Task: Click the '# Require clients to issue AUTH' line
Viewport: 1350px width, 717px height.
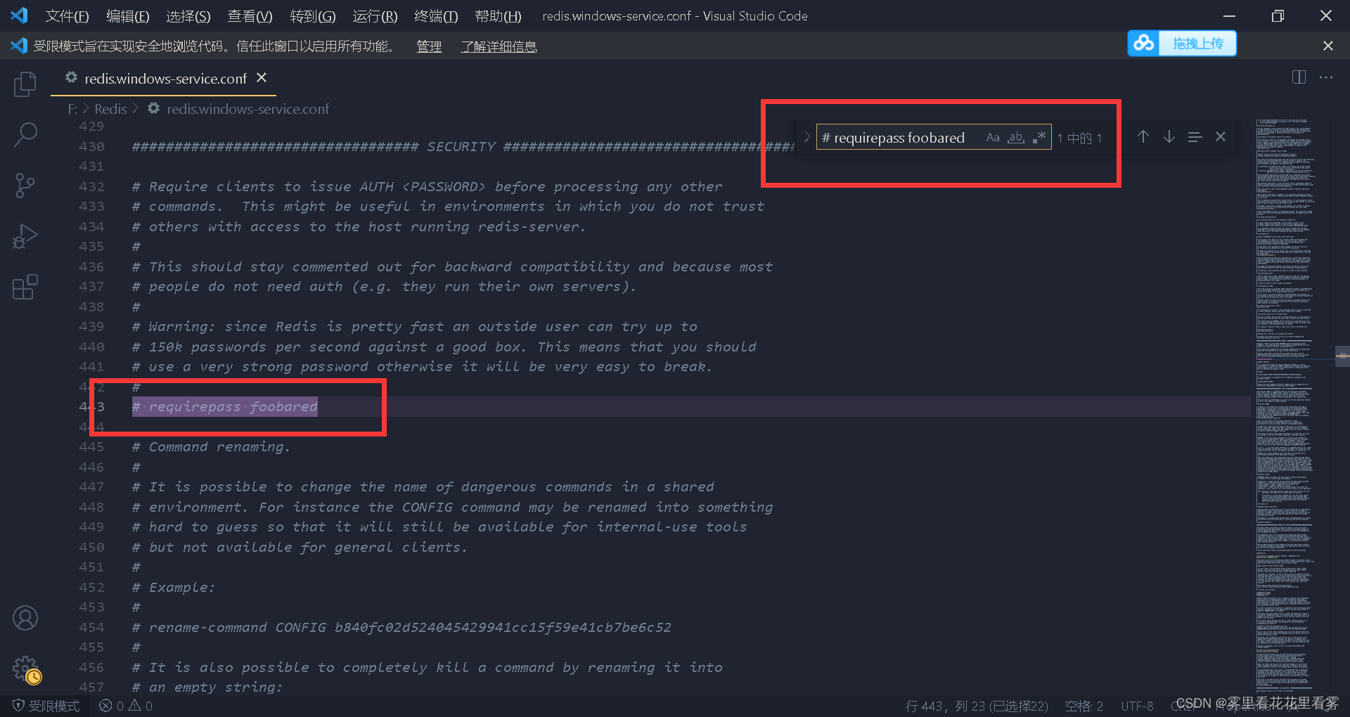Action: 427,186
